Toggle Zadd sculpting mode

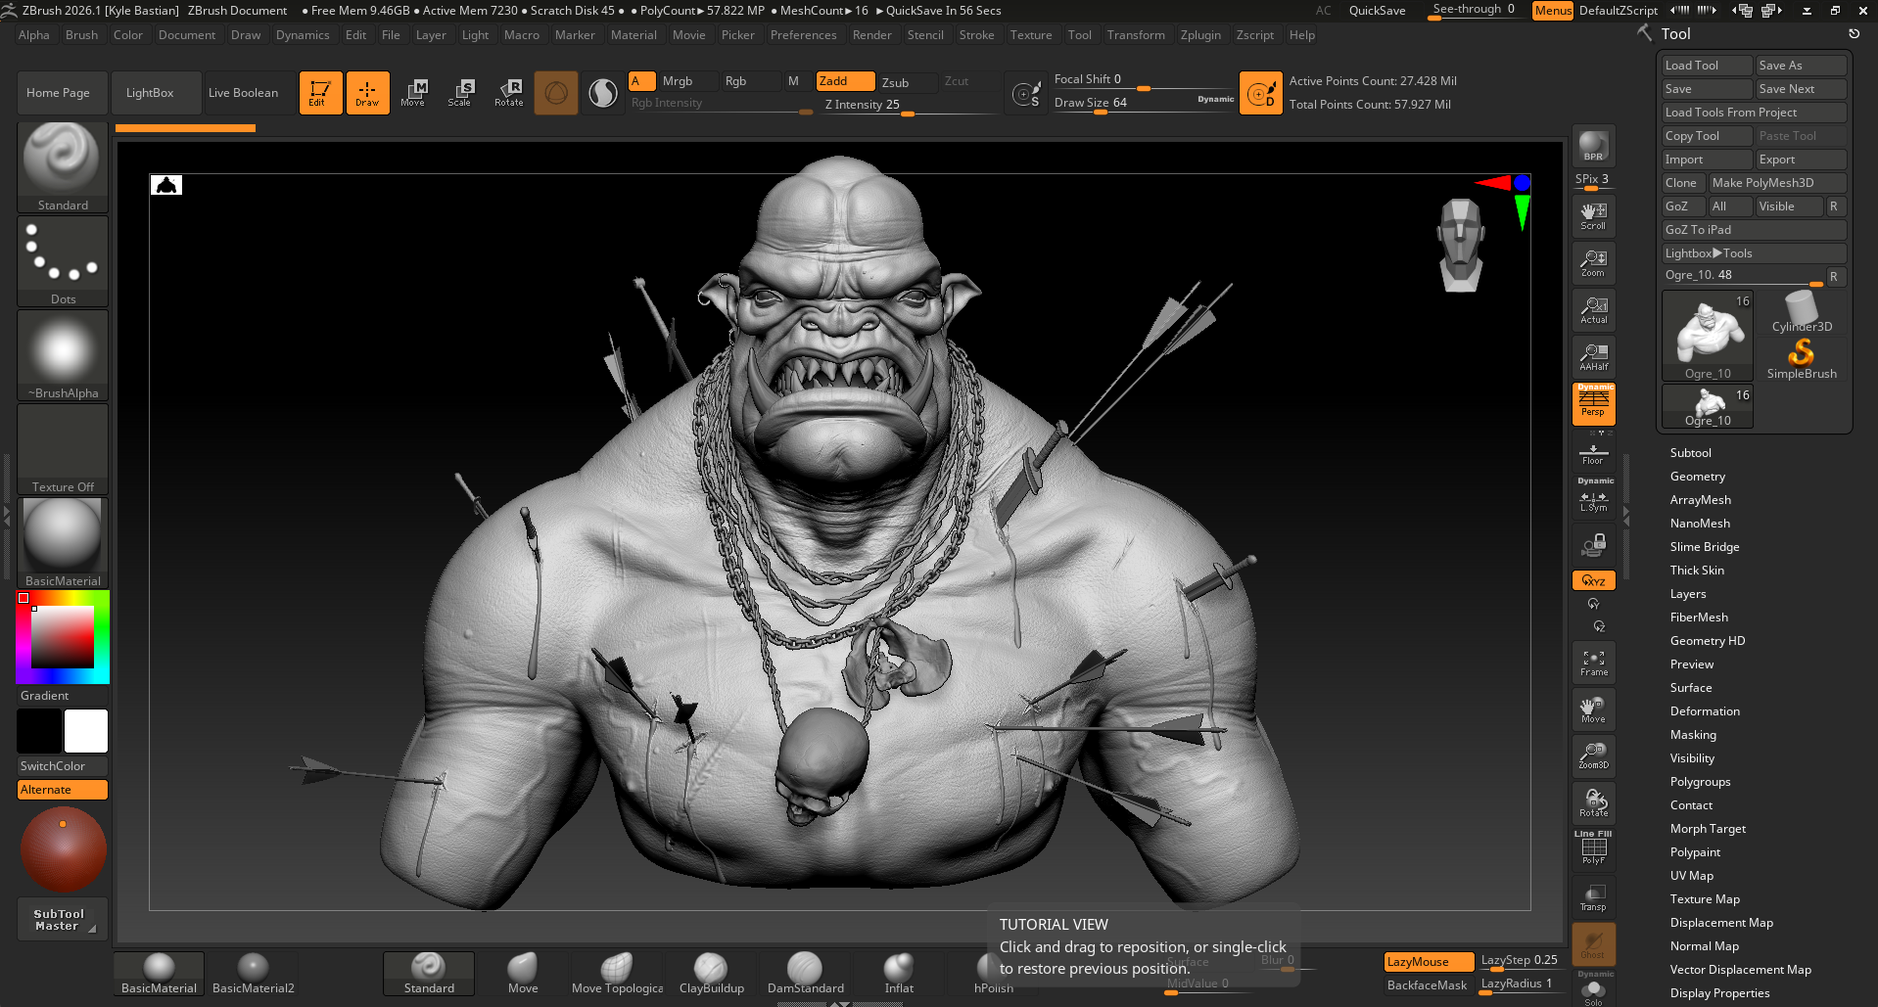(x=843, y=81)
